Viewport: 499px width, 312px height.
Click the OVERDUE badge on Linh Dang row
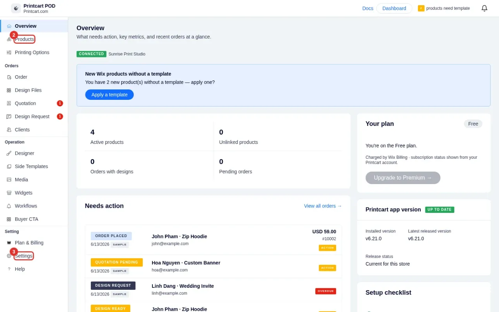click(x=326, y=291)
